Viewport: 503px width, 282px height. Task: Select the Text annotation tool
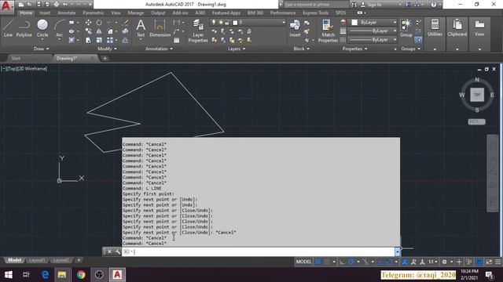(x=141, y=28)
